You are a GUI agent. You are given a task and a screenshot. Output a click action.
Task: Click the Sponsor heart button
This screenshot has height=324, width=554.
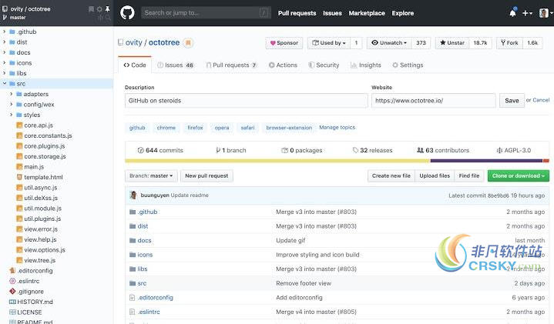pyautogui.click(x=284, y=42)
